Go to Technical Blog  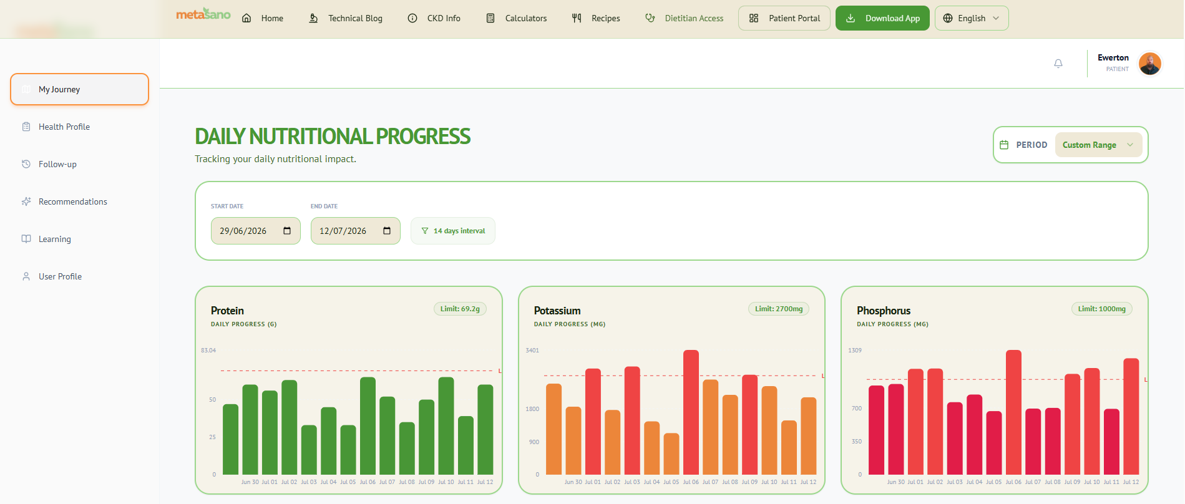(346, 18)
